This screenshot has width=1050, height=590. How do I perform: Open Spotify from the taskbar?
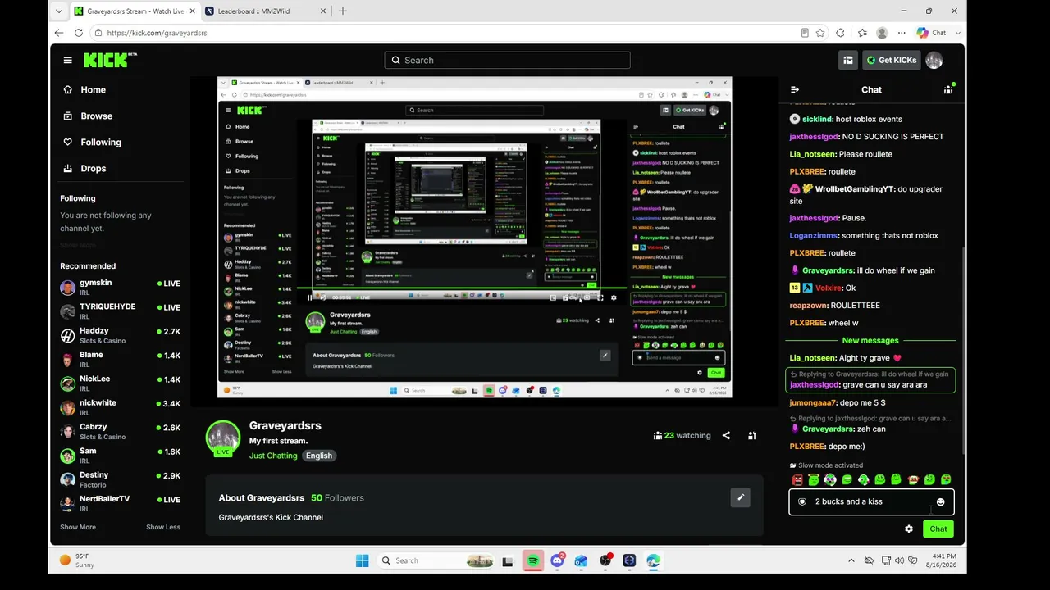tap(533, 560)
